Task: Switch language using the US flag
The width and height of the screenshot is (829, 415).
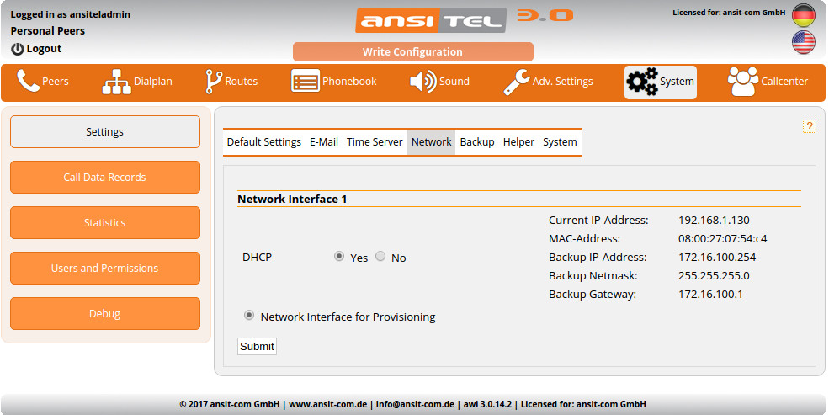Action: coord(803,42)
